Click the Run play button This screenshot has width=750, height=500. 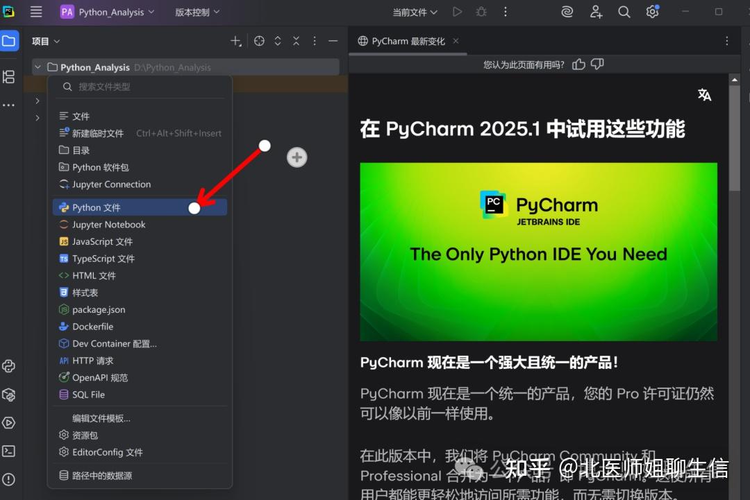click(457, 12)
